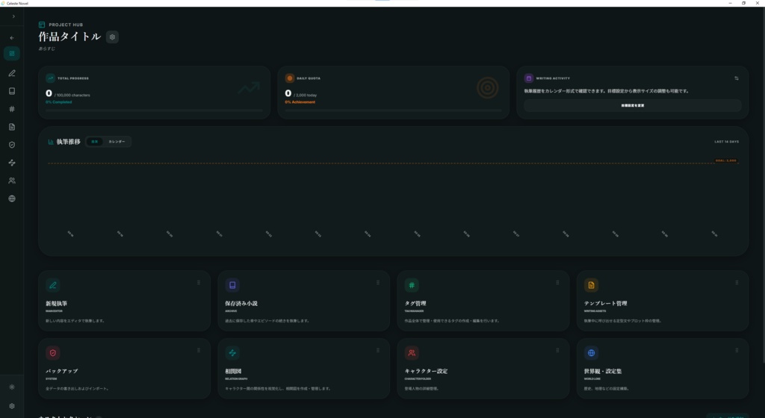Click the Daily Quota progress bar

pos(393,110)
